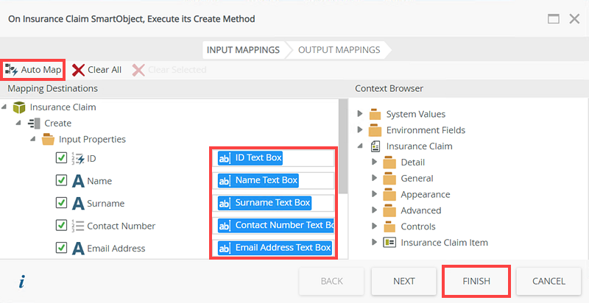
Task: Click the Insurance Claim SmartObject cube icon
Action: pos(20,107)
